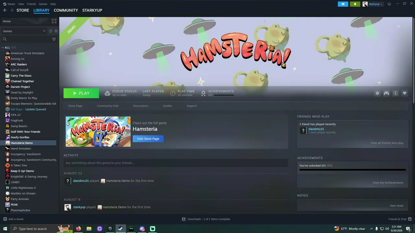Go to the STORE tab
This screenshot has height=233, width=415.
pos(23,10)
